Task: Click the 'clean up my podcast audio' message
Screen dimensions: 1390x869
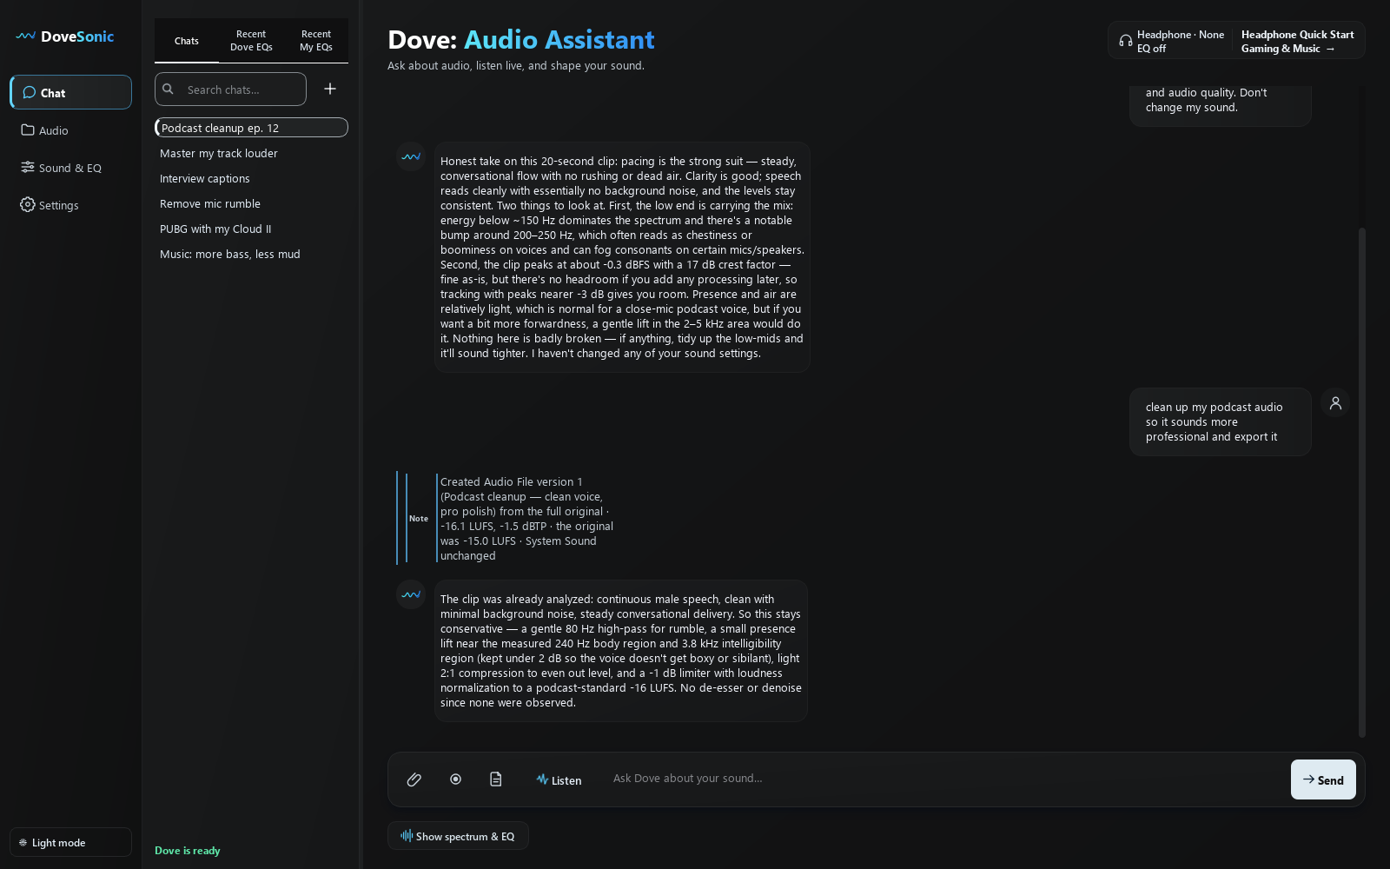Action: [1220, 421]
